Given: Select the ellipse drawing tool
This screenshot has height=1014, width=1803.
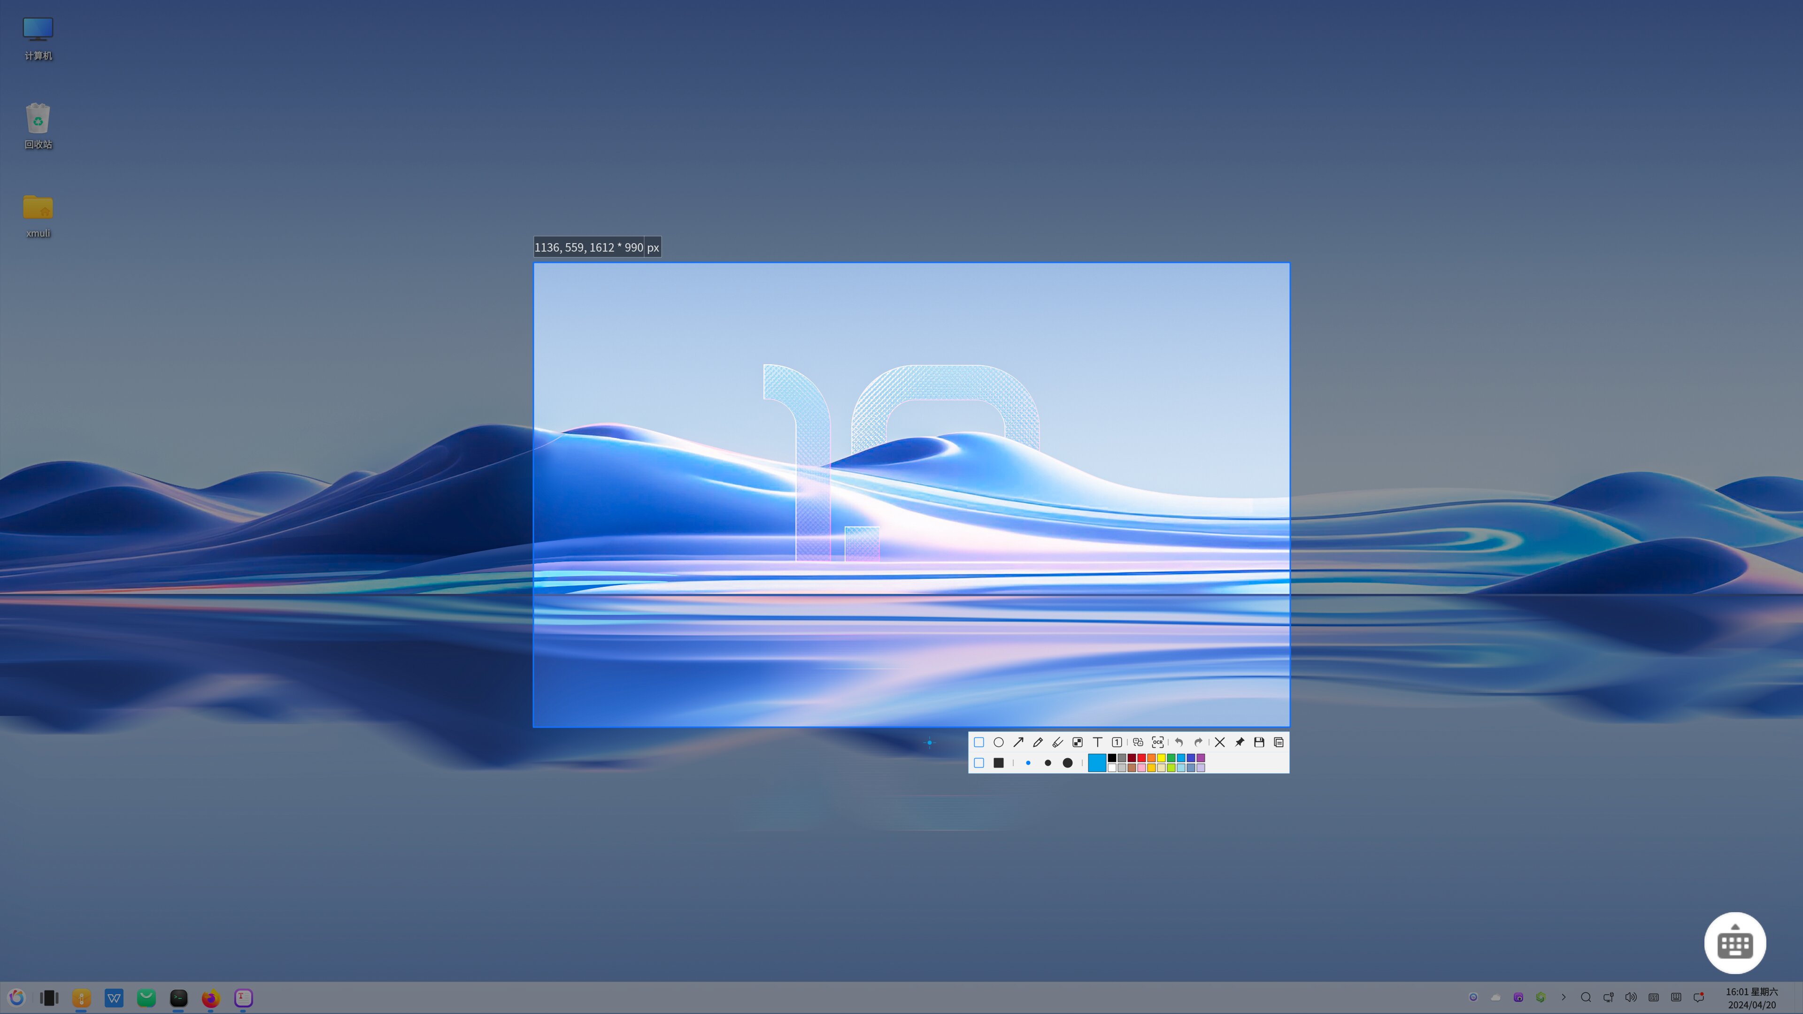Looking at the screenshot, I should point(999,743).
